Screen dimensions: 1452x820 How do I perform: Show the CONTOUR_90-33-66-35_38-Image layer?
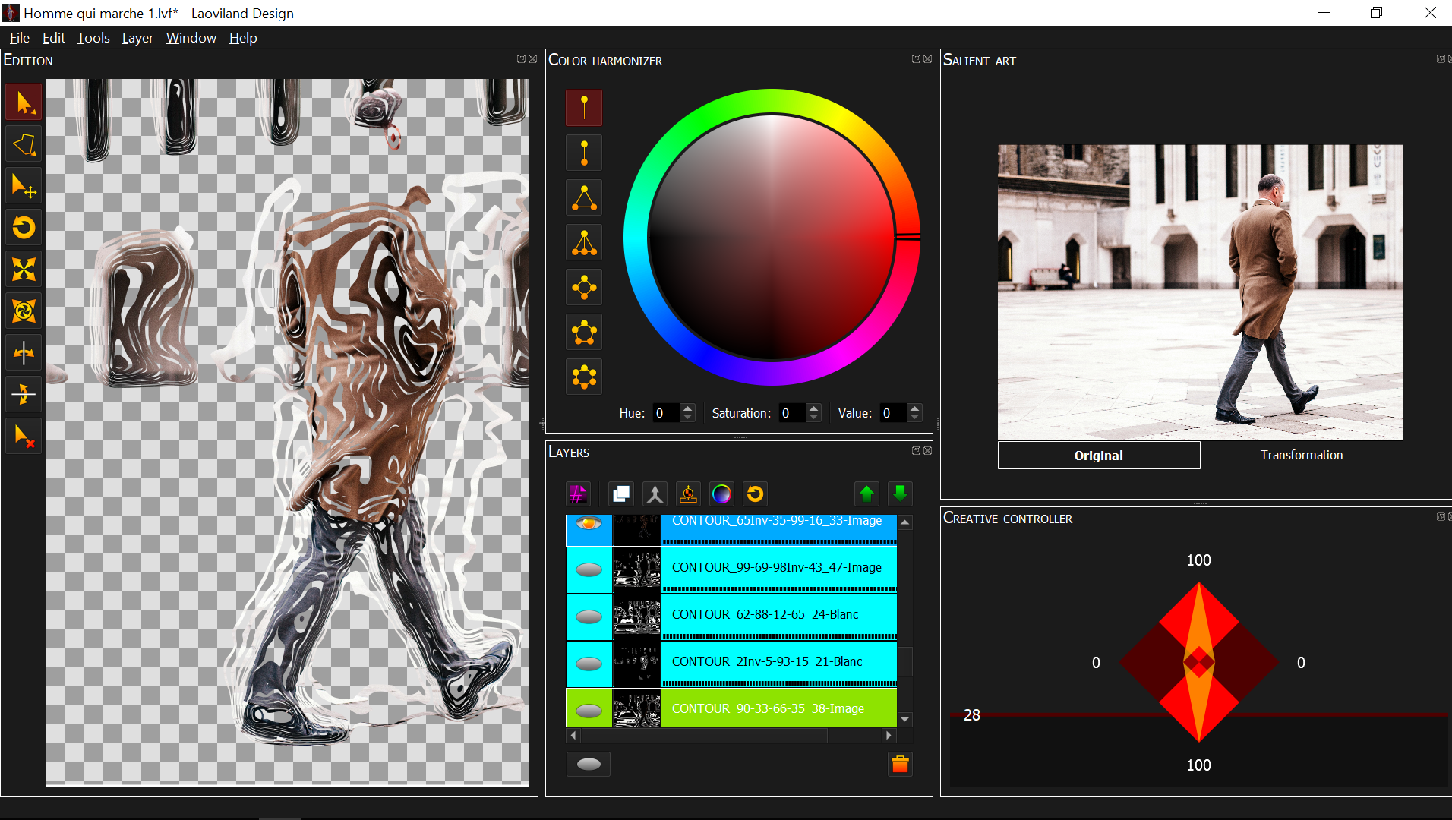[589, 711]
